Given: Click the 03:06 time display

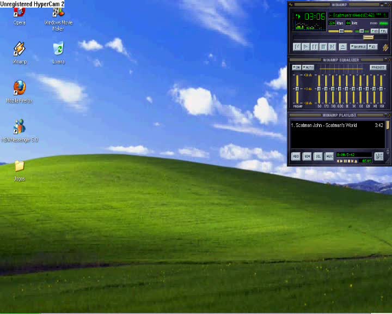Looking at the screenshot, I should tap(315, 17).
